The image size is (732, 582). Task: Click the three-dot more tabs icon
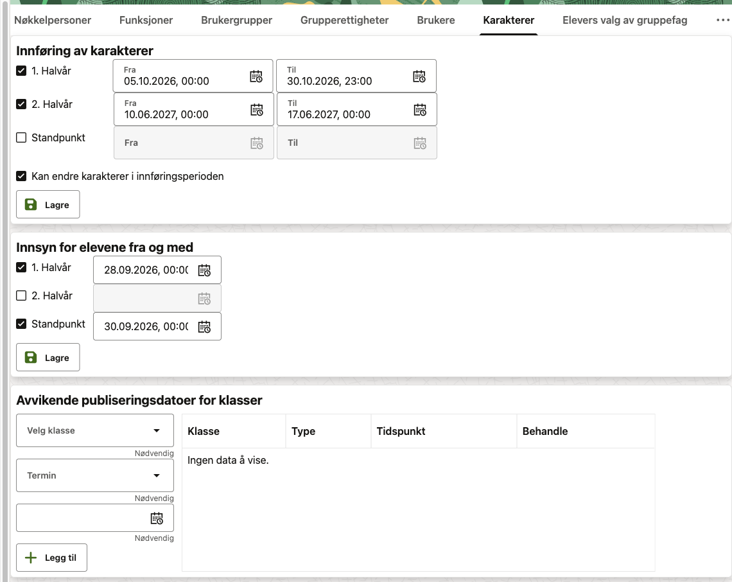click(x=722, y=20)
